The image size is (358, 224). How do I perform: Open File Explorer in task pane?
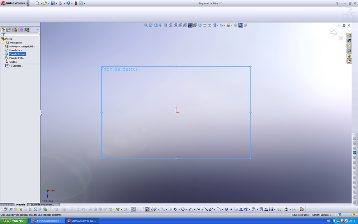point(349,46)
